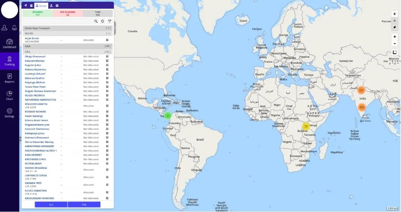
Task: Collapse the first IUEA group header
Action: 68,46
